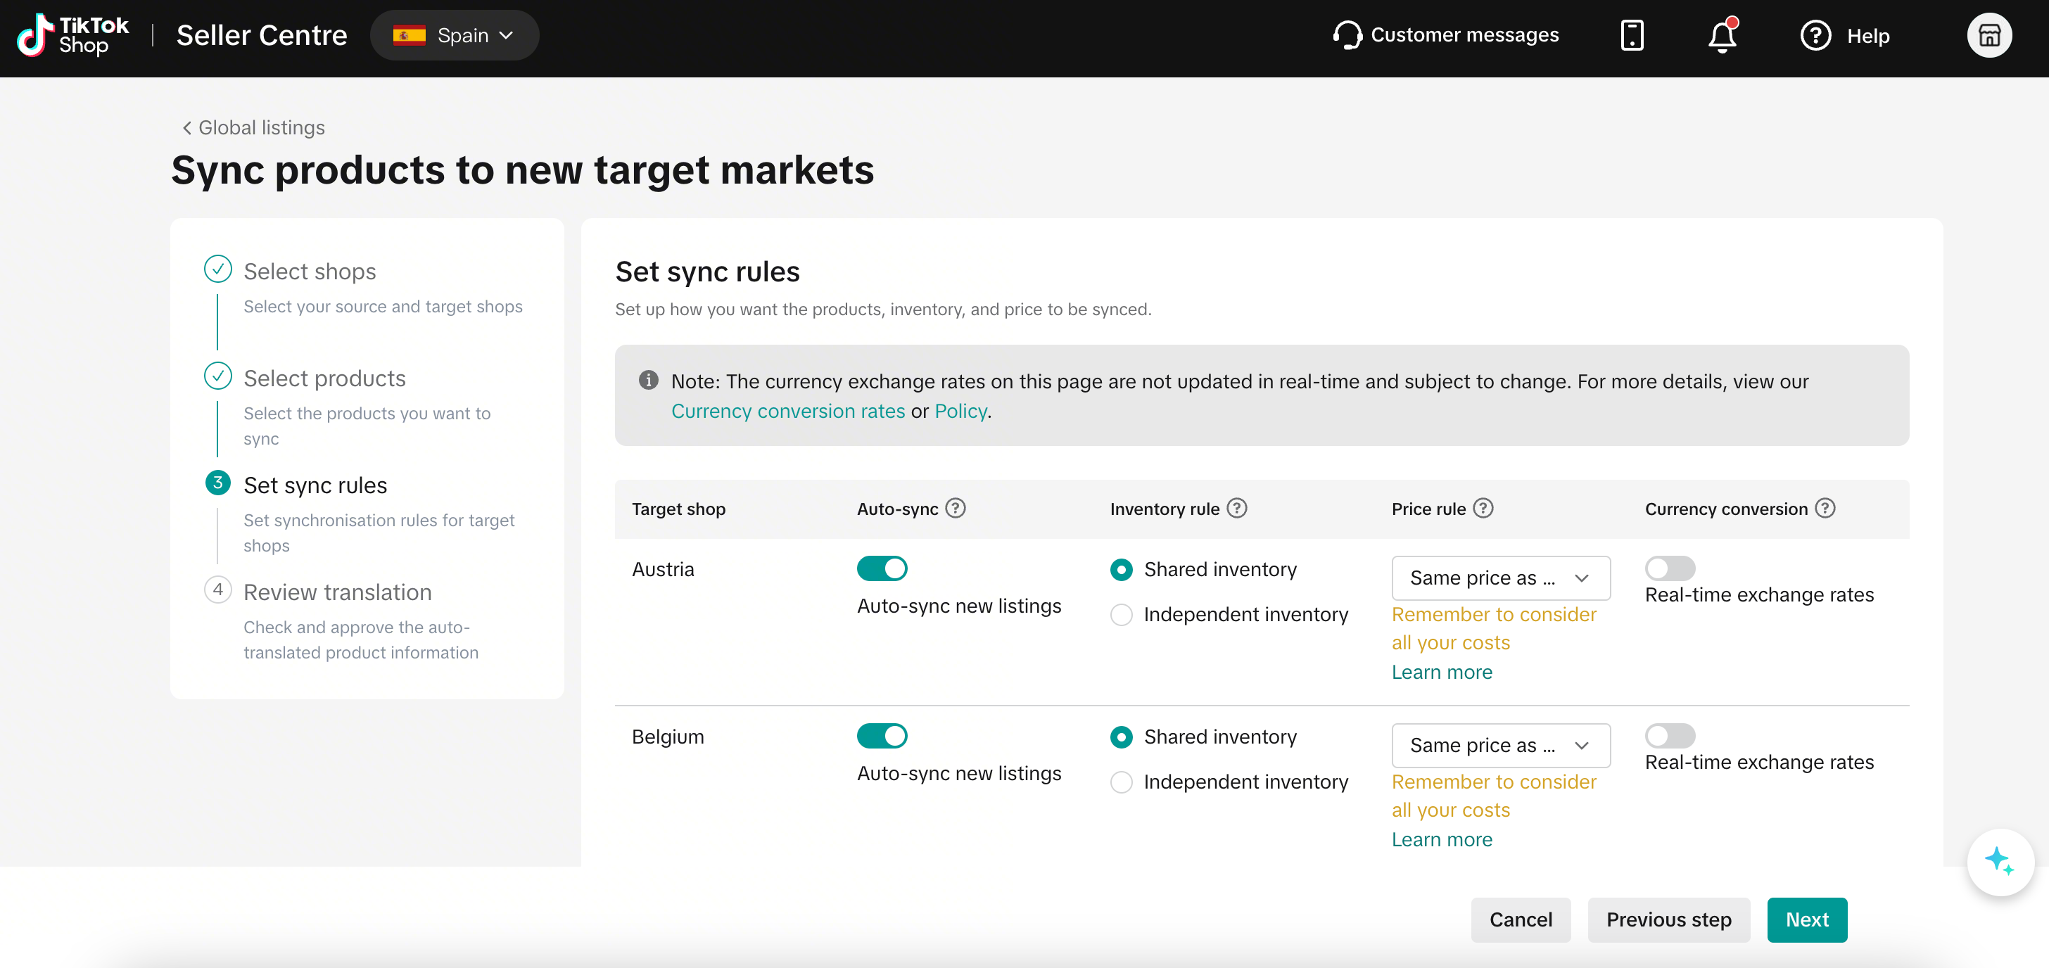
Task: Click the Inventory rule help tooltip icon
Action: tap(1237, 508)
